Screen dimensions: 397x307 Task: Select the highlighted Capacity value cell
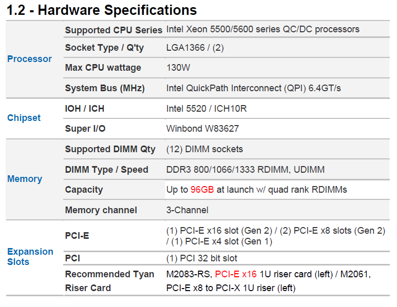tap(277, 190)
